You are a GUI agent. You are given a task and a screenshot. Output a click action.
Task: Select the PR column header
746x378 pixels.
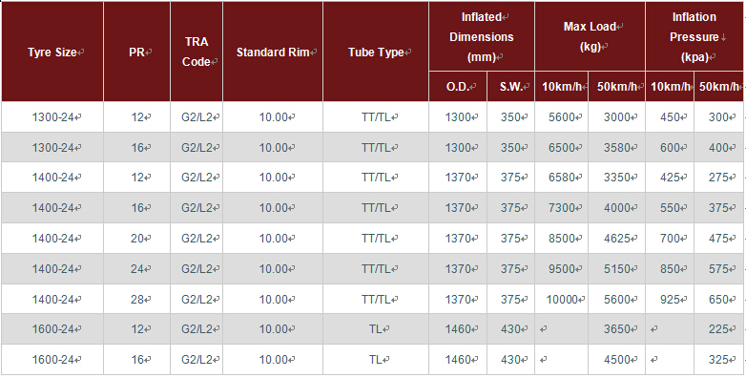137,52
